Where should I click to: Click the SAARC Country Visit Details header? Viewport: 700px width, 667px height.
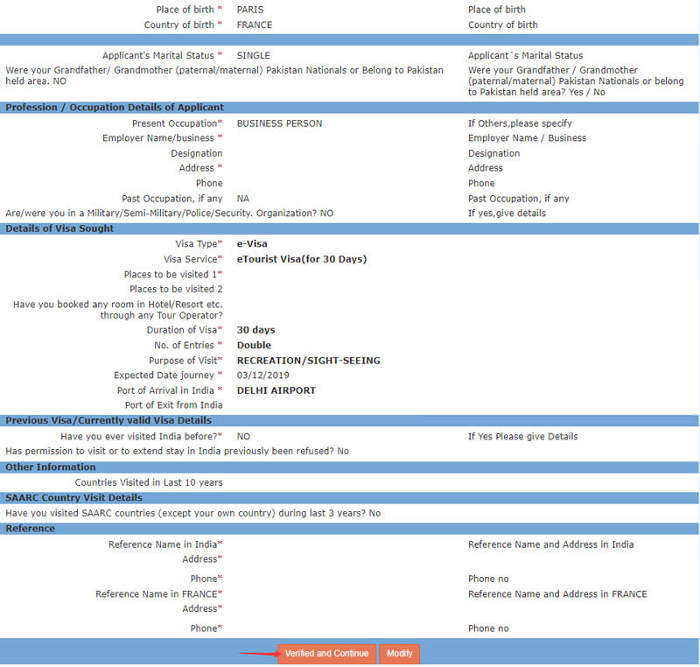73,498
